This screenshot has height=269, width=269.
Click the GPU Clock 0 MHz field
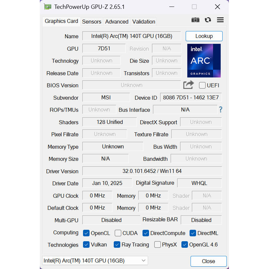click(x=97, y=195)
